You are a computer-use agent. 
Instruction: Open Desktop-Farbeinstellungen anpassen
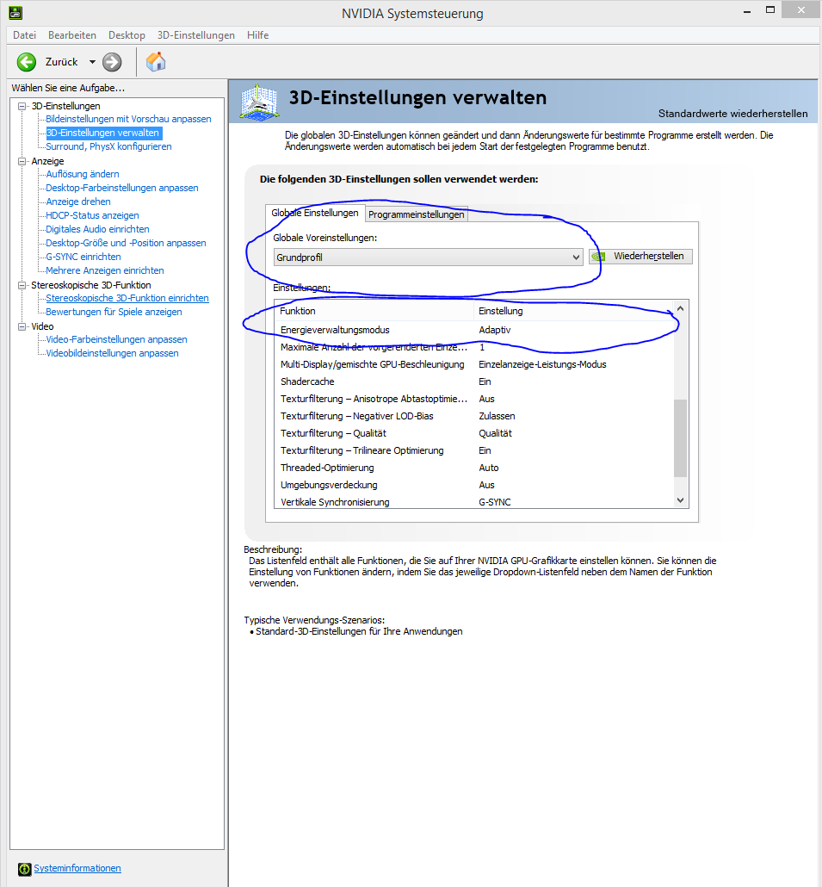(122, 188)
